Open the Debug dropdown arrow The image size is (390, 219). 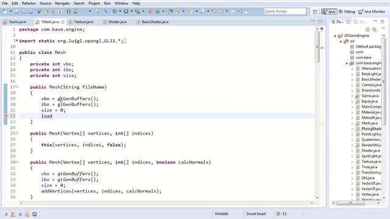(x=120, y=12)
